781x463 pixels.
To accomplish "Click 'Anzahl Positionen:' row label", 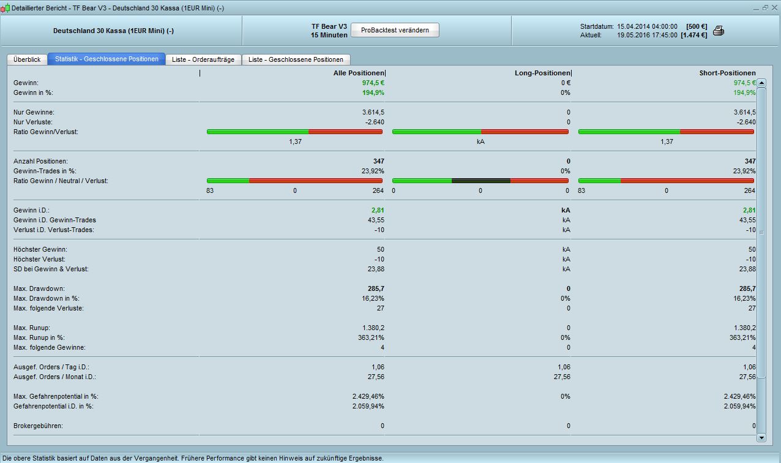I will [40, 161].
